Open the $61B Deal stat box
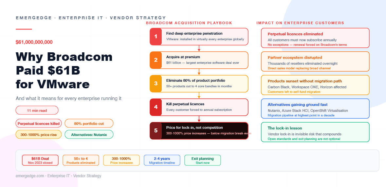The image size is (386, 187). point(40,160)
